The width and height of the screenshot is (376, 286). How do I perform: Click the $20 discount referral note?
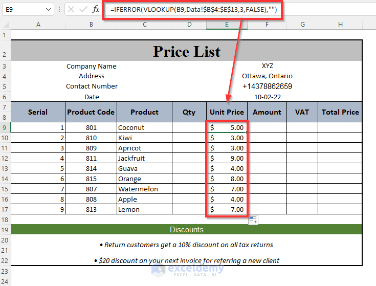click(x=187, y=260)
